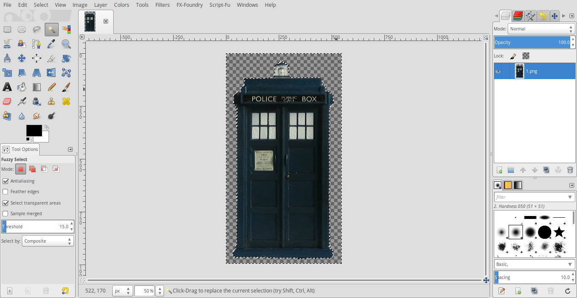The image size is (577, 298).
Task: Close the image tab with X
Action: (x=106, y=21)
